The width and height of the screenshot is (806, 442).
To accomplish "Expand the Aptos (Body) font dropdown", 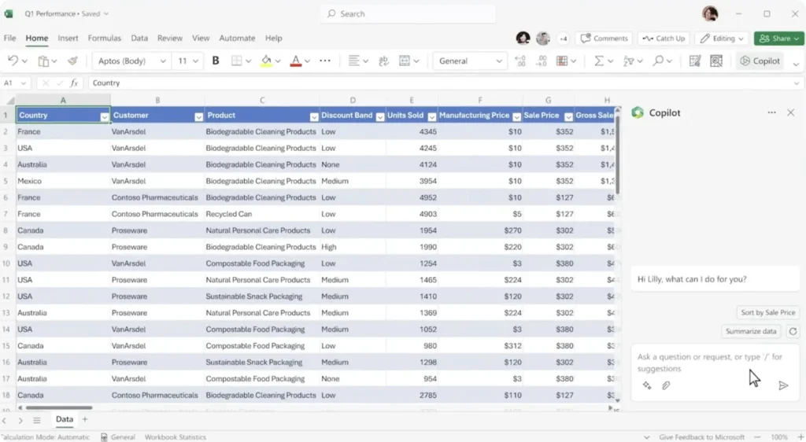I will (x=163, y=61).
